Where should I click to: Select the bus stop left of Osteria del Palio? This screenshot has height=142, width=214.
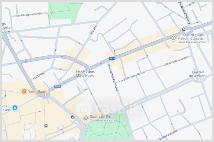coord(72,117)
